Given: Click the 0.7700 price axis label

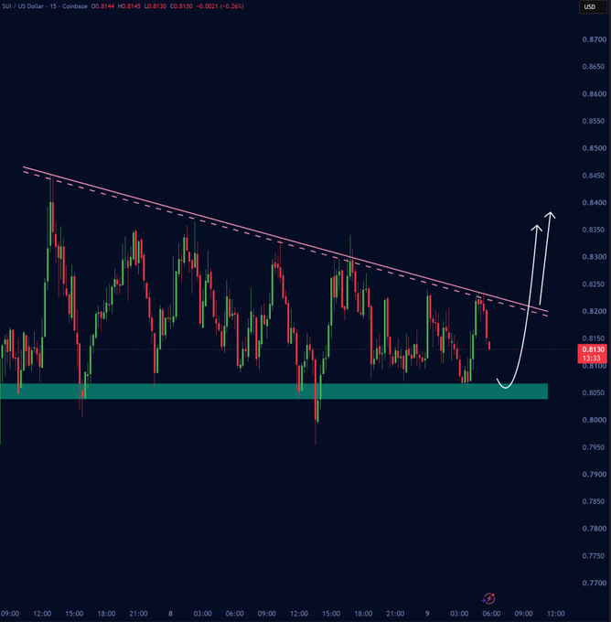Looking at the screenshot, I should click(594, 583).
